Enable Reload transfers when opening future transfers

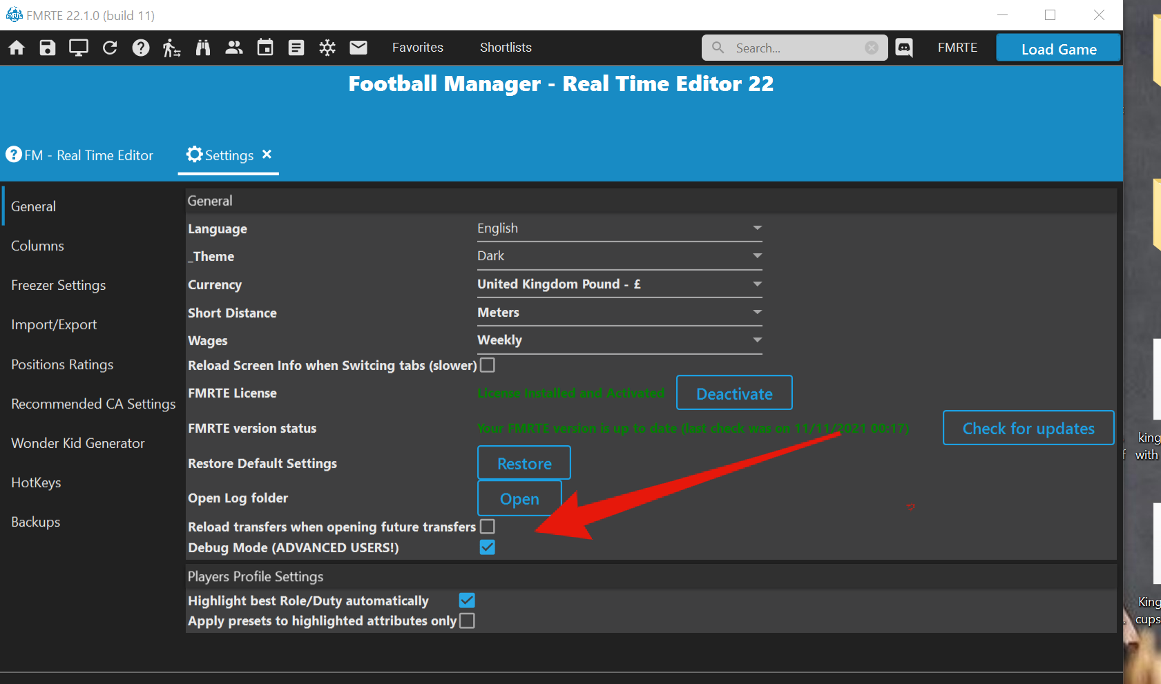click(x=488, y=526)
